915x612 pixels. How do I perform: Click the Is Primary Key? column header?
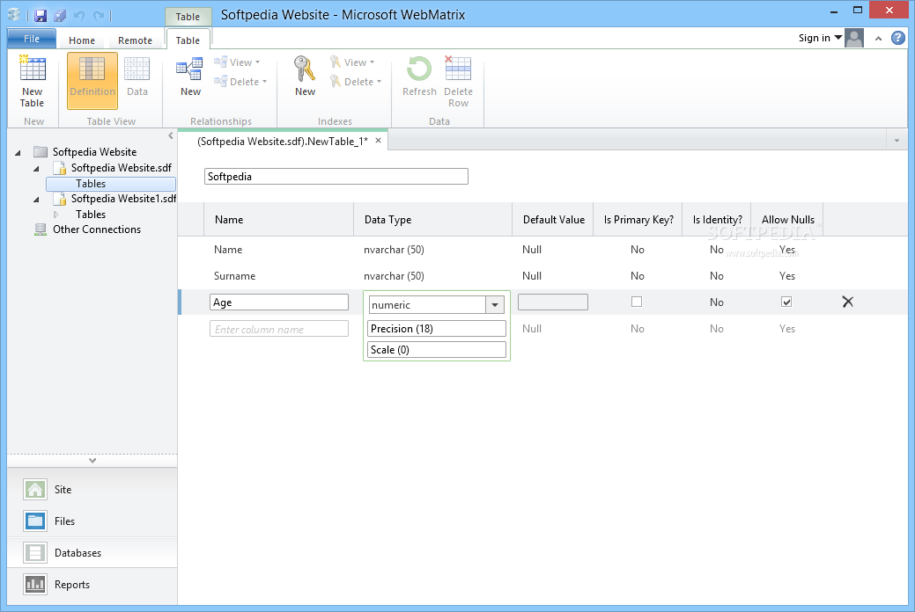coord(638,220)
